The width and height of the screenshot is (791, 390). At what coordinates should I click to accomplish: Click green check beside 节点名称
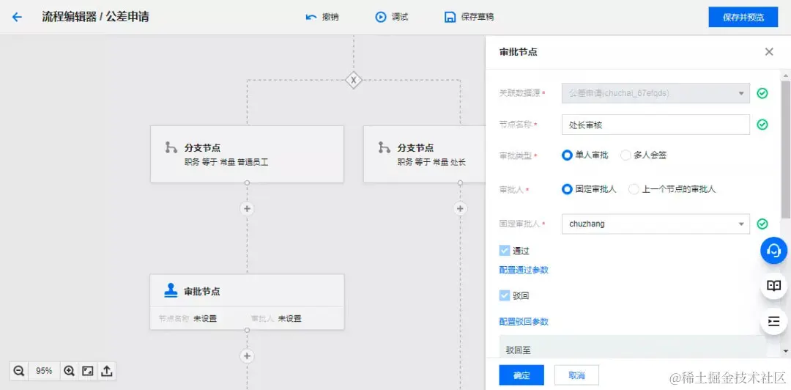point(762,125)
